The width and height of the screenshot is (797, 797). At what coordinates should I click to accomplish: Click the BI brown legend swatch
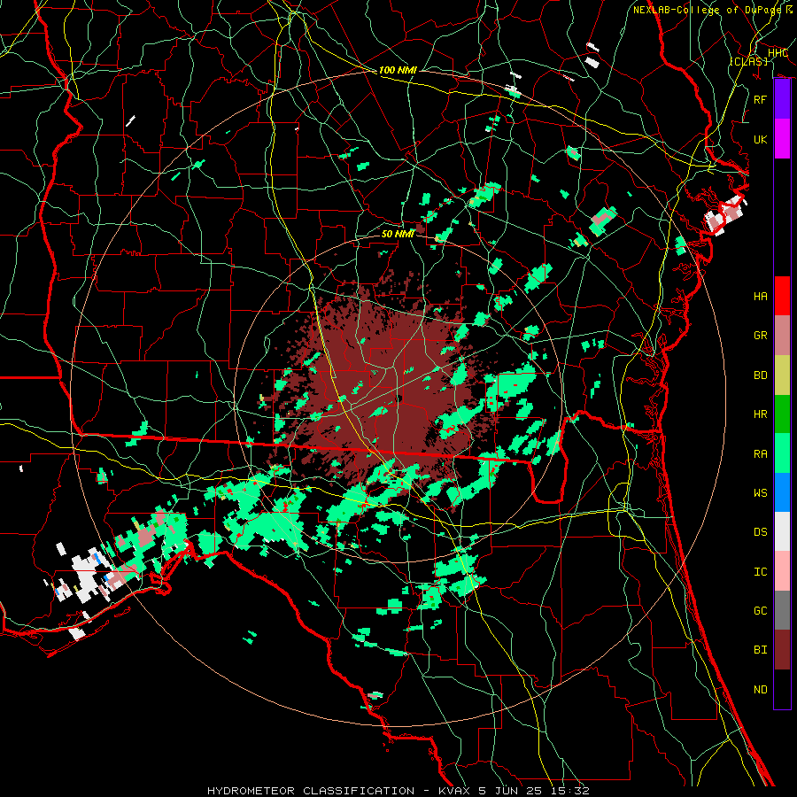tap(782, 650)
